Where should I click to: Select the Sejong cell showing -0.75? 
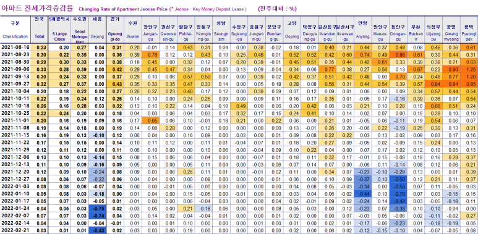coord(97,208)
